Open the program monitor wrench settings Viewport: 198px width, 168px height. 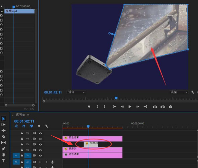[193, 92]
